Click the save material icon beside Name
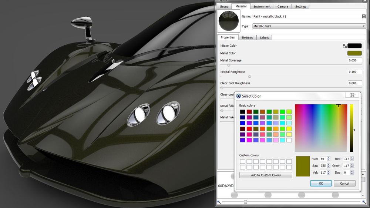Screen dimensions: 370x208 [x=364, y=17]
